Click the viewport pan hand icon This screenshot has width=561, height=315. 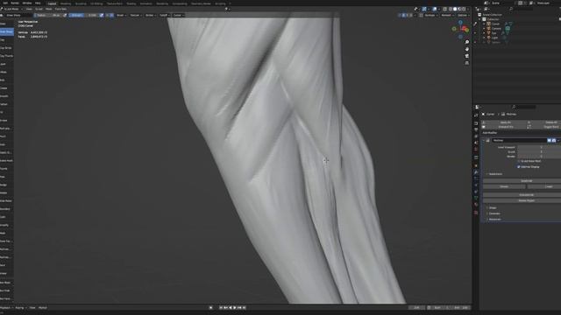467,49
